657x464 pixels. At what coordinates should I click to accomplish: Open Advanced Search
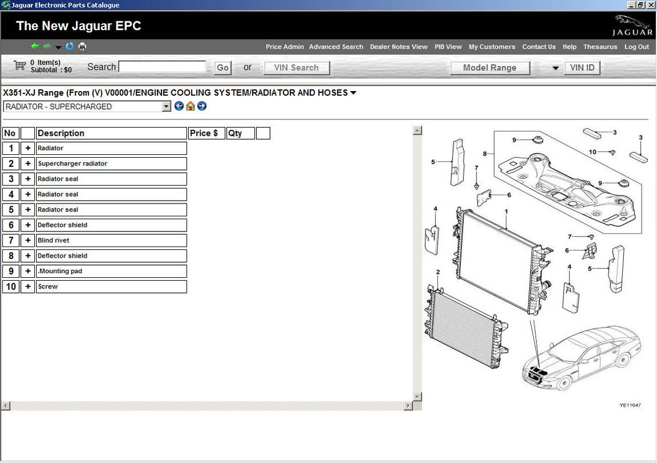tap(336, 47)
